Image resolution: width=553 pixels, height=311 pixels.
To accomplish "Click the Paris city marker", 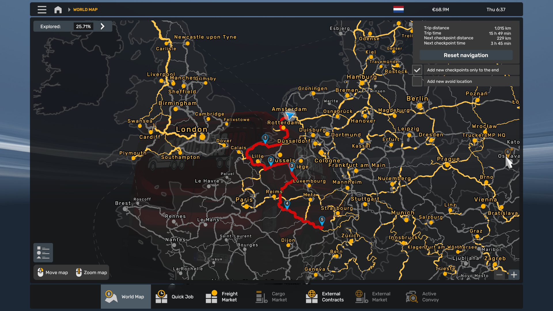I will (x=246, y=206).
